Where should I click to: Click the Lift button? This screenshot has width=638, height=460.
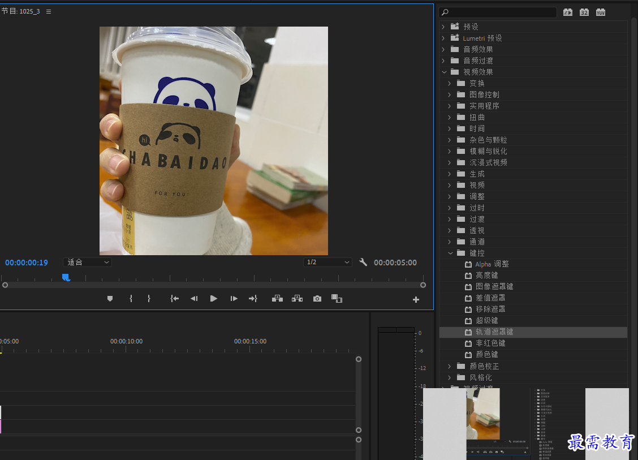tap(277, 299)
